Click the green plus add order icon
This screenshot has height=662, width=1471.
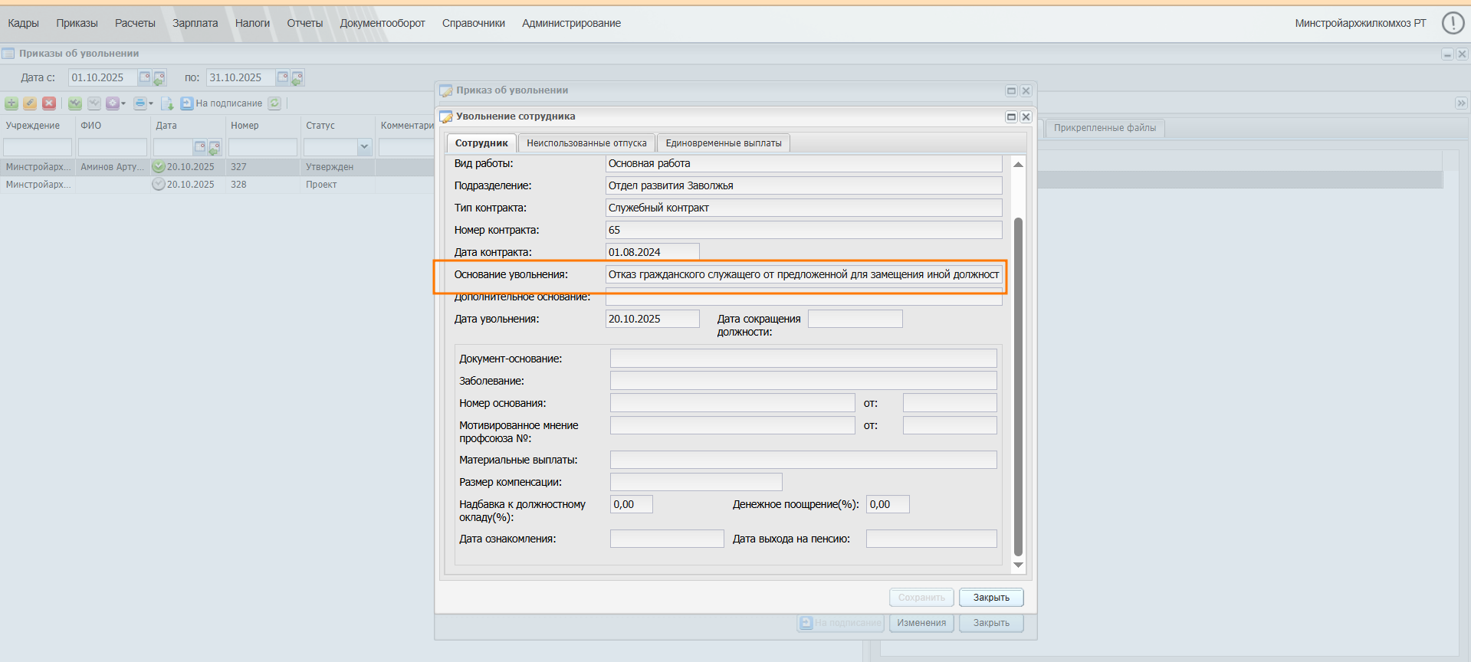pyautogui.click(x=11, y=103)
